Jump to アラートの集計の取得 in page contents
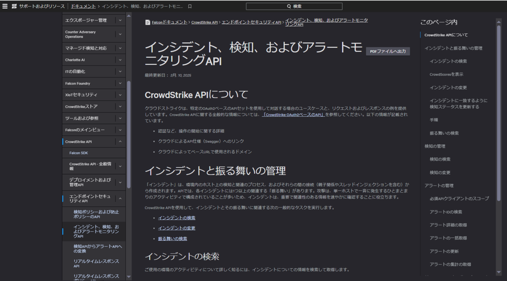507x281 pixels. pyautogui.click(x=450, y=265)
